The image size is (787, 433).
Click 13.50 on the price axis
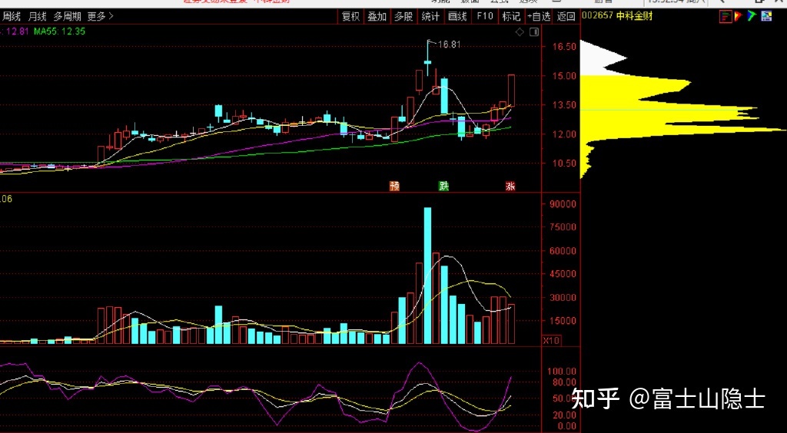[x=564, y=104]
